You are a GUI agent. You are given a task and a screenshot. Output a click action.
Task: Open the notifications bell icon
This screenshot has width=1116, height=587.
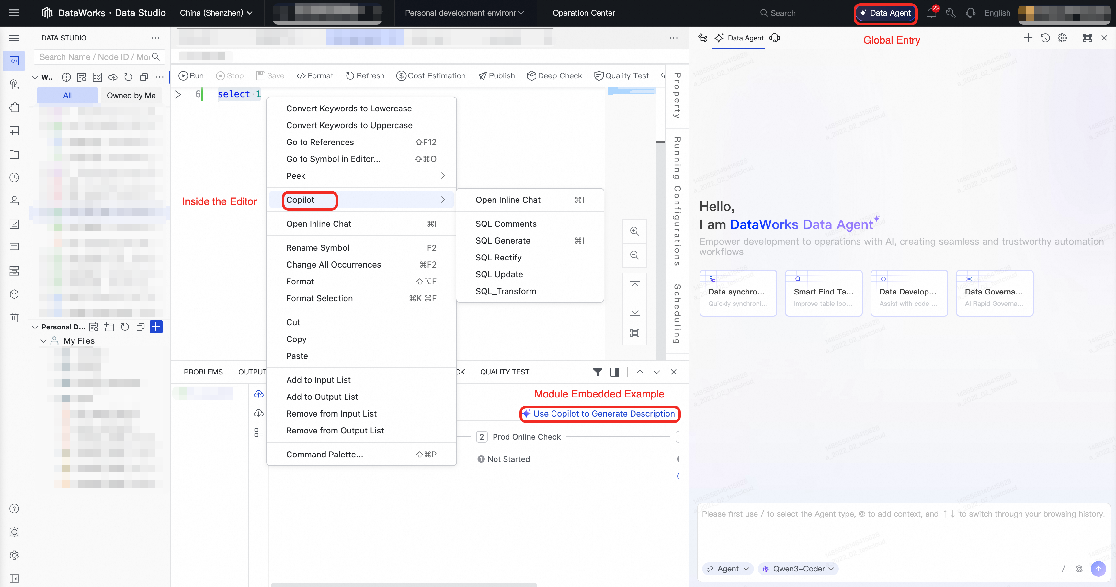[931, 13]
